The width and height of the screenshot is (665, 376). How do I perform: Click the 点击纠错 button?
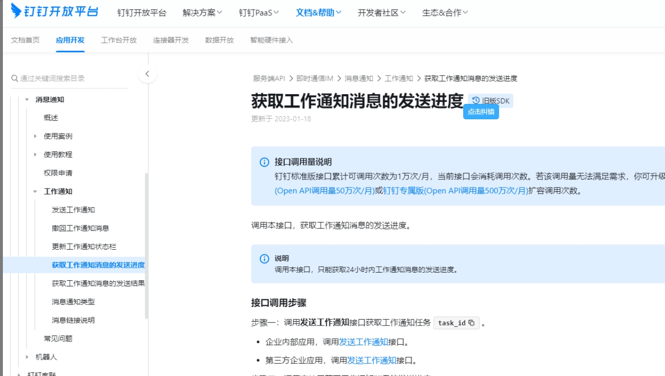(481, 112)
